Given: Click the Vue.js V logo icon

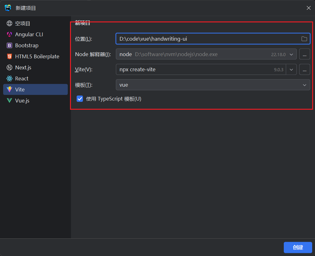Looking at the screenshot, I should [9, 100].
